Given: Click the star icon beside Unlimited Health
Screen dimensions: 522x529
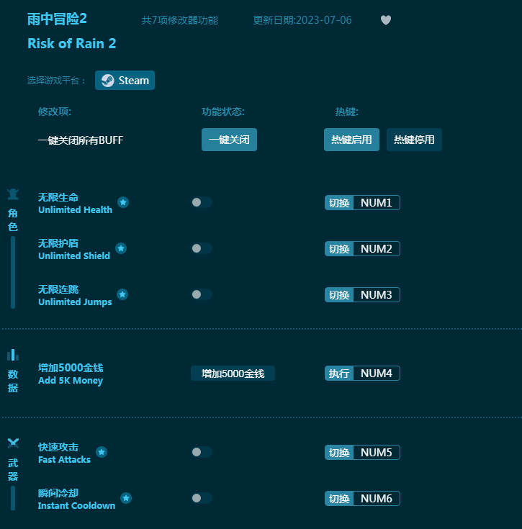Looking at the screenshot, I should coord(123,202).
